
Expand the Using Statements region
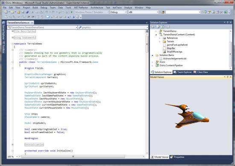pos(12,38)
